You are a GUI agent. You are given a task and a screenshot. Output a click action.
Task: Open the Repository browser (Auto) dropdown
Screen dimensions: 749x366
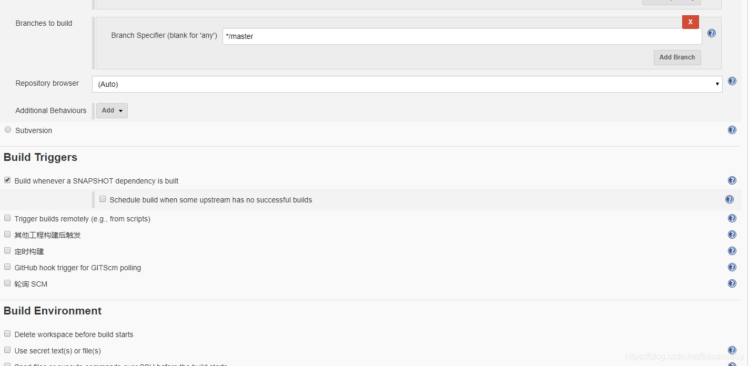[407, 84]
